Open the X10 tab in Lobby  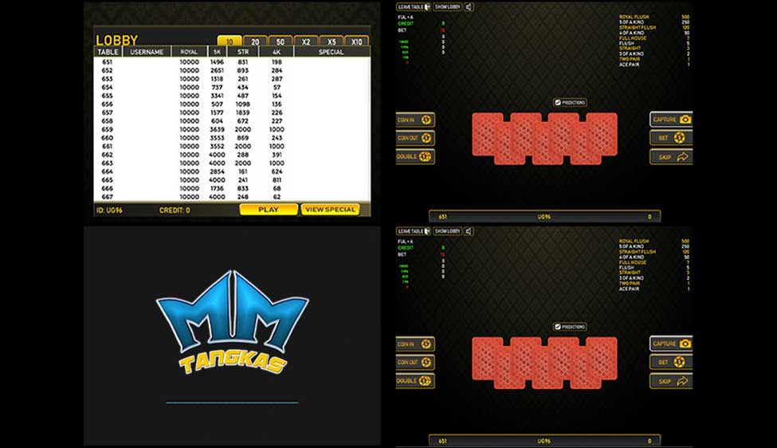point(356,41)
